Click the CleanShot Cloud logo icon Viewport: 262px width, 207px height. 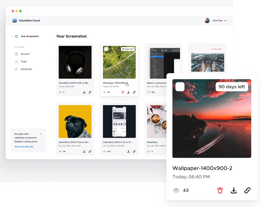click(14, 21)
